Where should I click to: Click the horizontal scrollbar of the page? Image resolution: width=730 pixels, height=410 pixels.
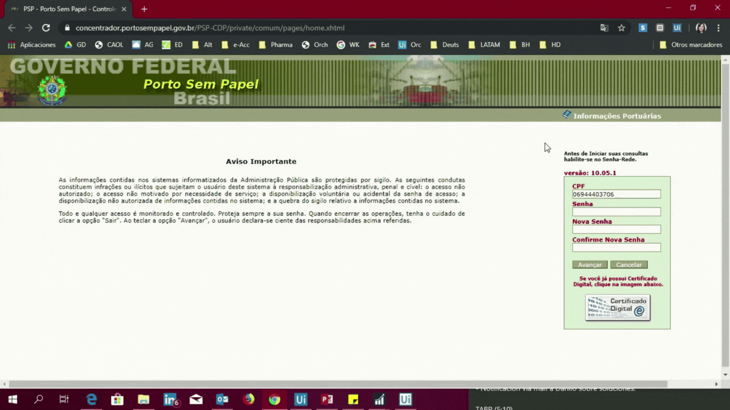pyautogui.click(x=338, y=384)
